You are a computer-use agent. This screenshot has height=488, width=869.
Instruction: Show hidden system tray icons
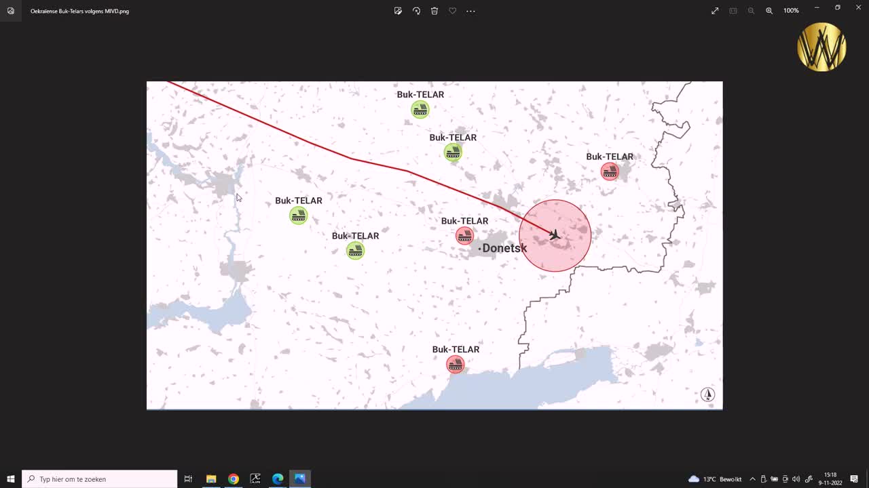coord(752,479)
